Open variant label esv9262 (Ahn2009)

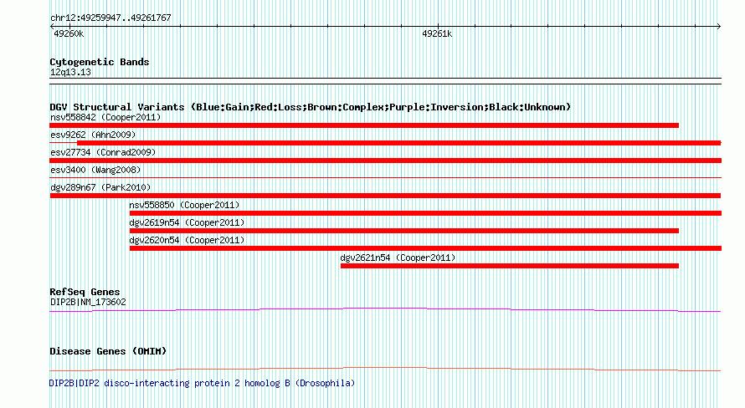[x=93, y=135]
